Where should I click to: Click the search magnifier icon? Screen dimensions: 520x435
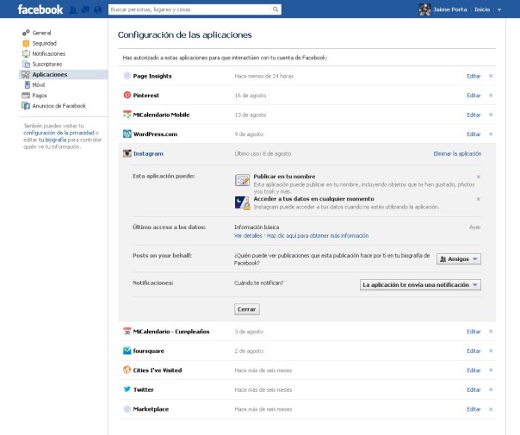(275, 9)
